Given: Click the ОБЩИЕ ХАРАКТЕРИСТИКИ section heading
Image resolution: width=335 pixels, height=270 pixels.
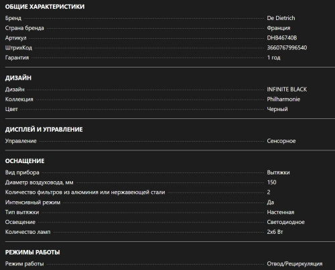Looking at the screenshot, I should [45, 7].
